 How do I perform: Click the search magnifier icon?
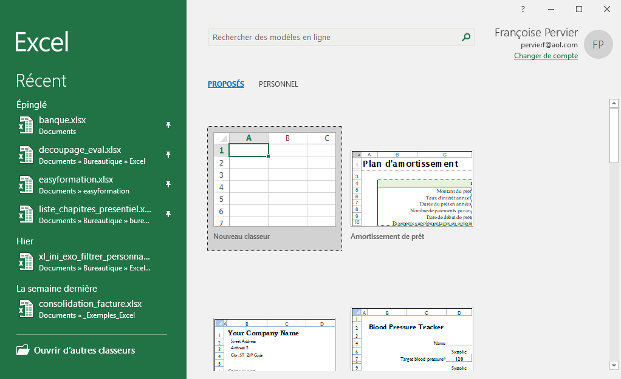pos(466,38)
